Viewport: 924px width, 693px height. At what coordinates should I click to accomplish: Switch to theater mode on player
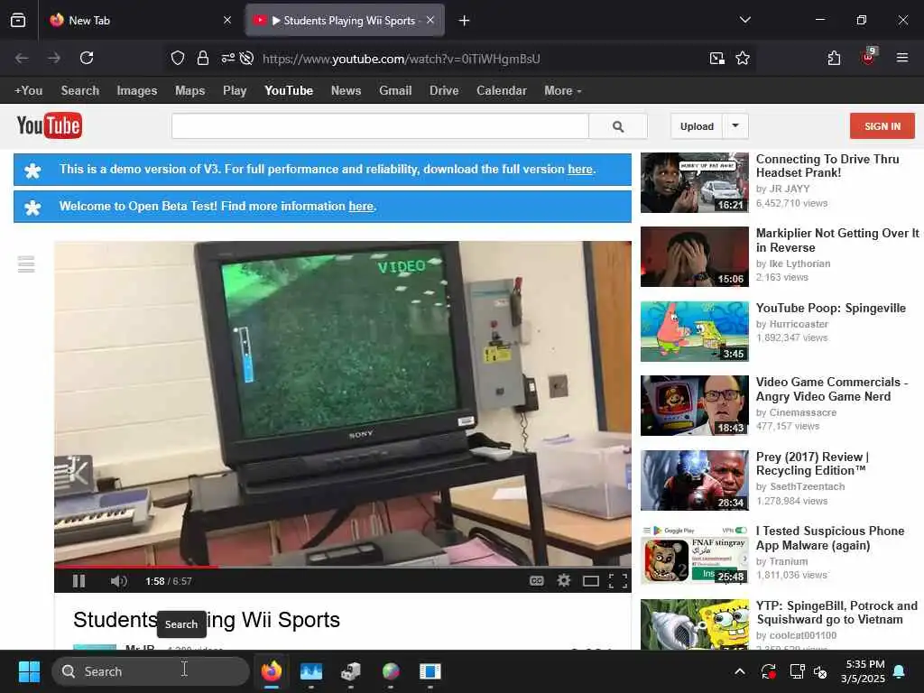point(590,582)
